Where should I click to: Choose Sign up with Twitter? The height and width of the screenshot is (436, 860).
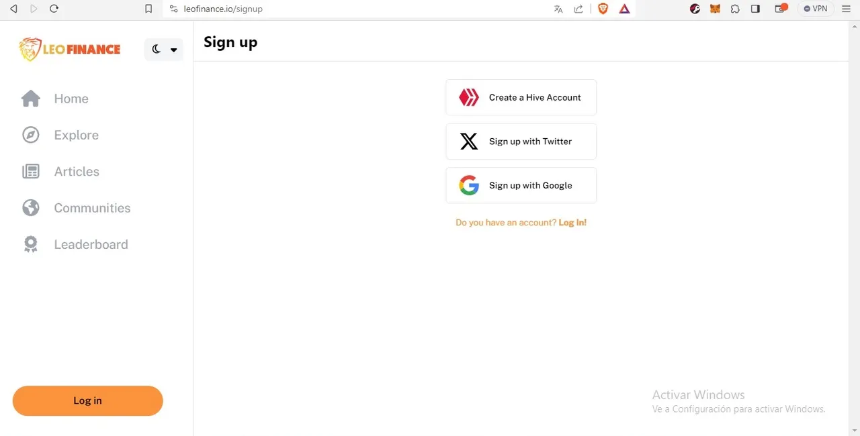point(521,142)
